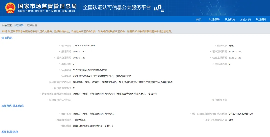Select certificate number CSCA22G0015R0M

(x=84, y=46)
